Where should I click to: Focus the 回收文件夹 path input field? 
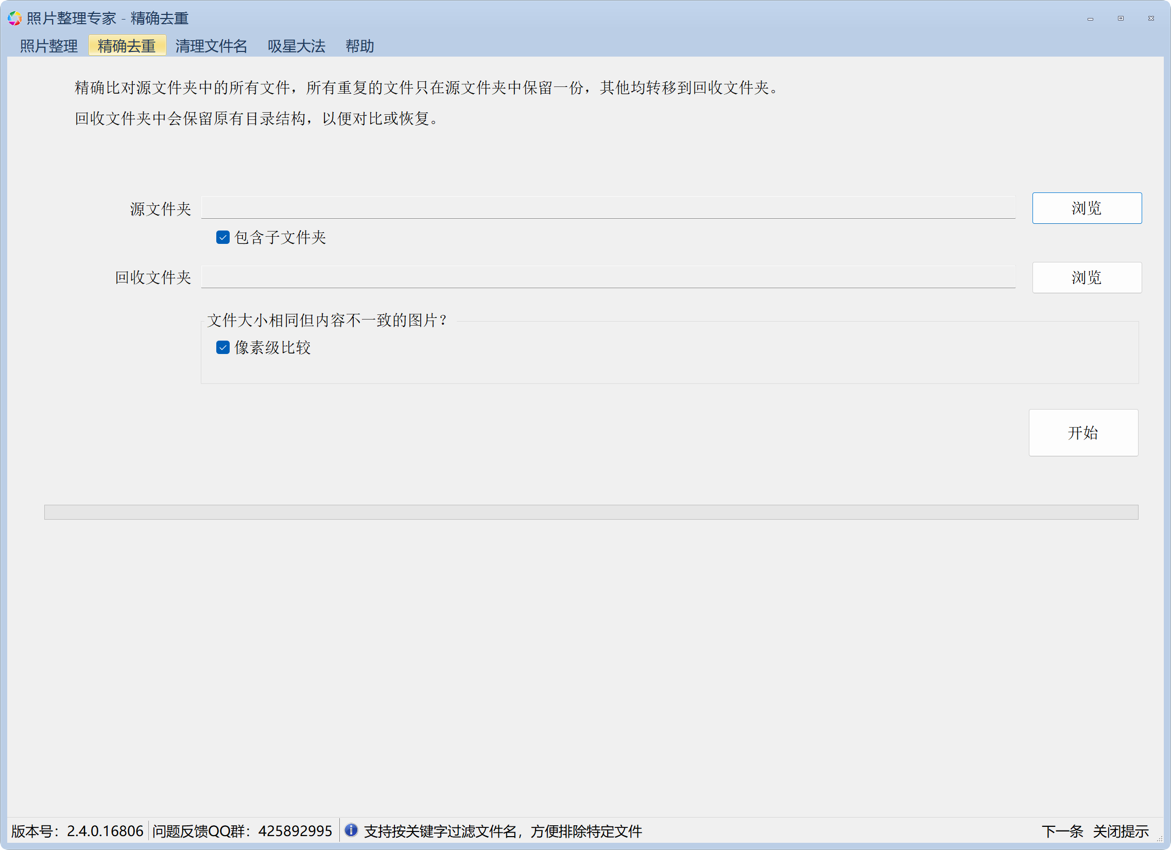click(x=608, y=277)
